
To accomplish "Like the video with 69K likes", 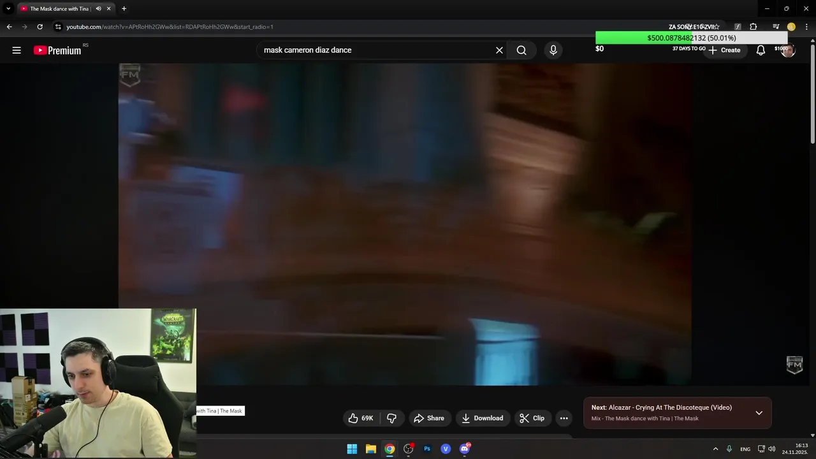I will point(360,418).
